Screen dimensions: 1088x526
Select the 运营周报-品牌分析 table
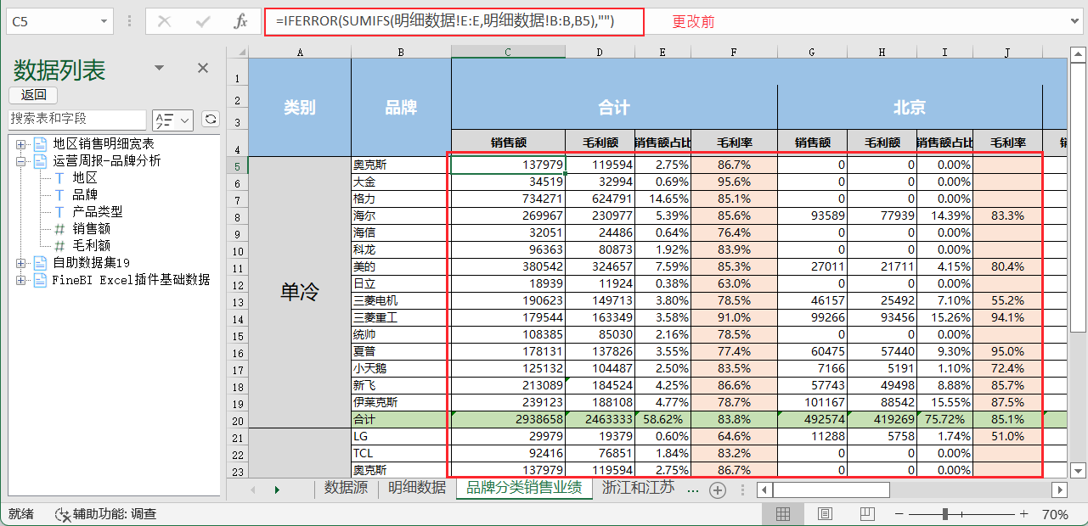(107, 160)
